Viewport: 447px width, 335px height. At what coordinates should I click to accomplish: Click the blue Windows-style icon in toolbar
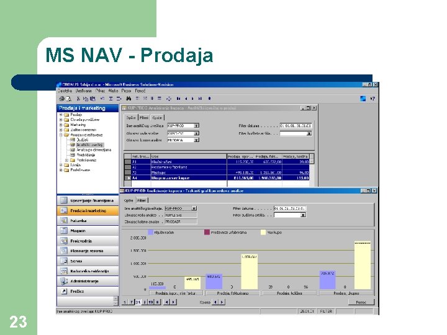click(363, 99)
